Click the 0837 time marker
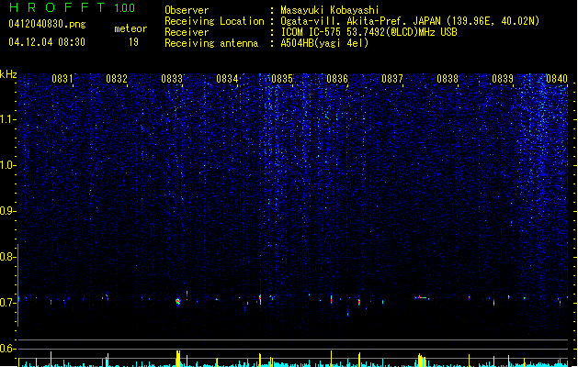Screen dimensions: 578x367 392,79
